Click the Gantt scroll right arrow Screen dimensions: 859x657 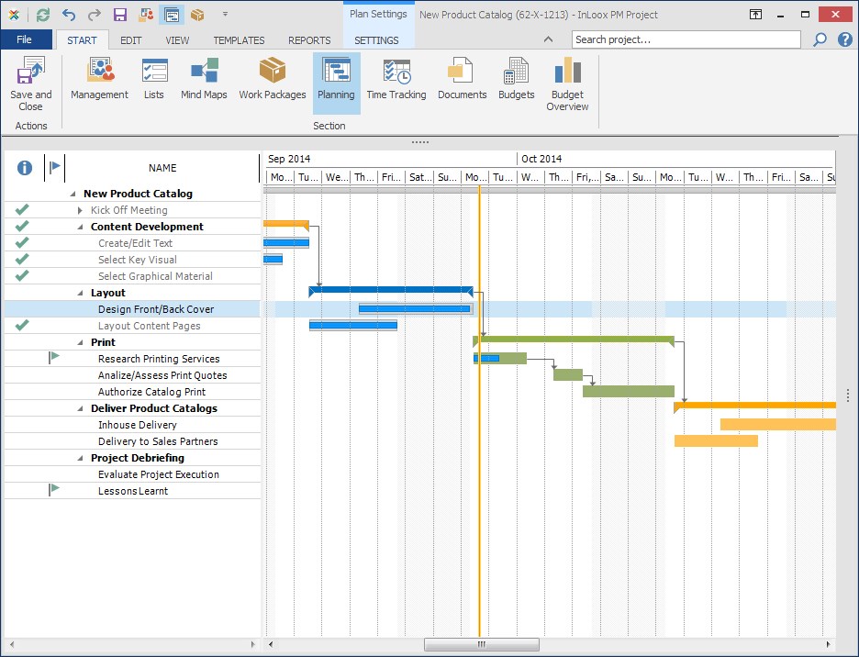[828, 644]
